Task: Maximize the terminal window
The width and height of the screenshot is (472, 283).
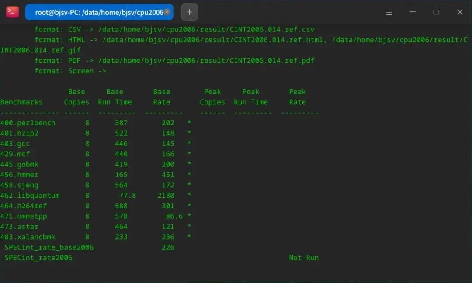Action: (436, 12)
